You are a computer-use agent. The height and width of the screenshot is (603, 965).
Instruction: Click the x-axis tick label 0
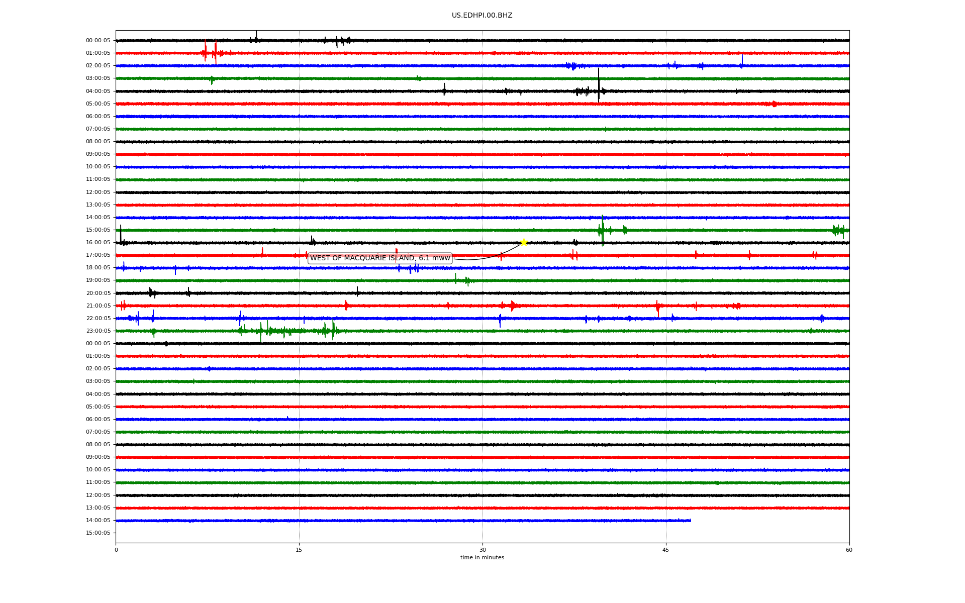pyautogui.click(x=116, y=550)
